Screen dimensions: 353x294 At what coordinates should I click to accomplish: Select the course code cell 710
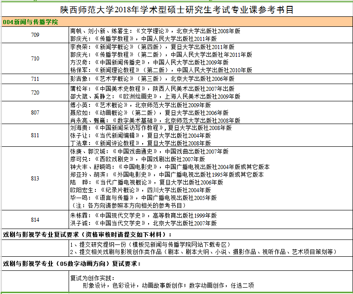click(35, 58)
